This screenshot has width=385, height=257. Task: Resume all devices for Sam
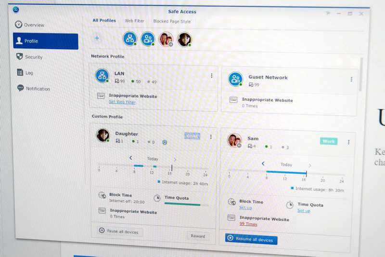251,239
